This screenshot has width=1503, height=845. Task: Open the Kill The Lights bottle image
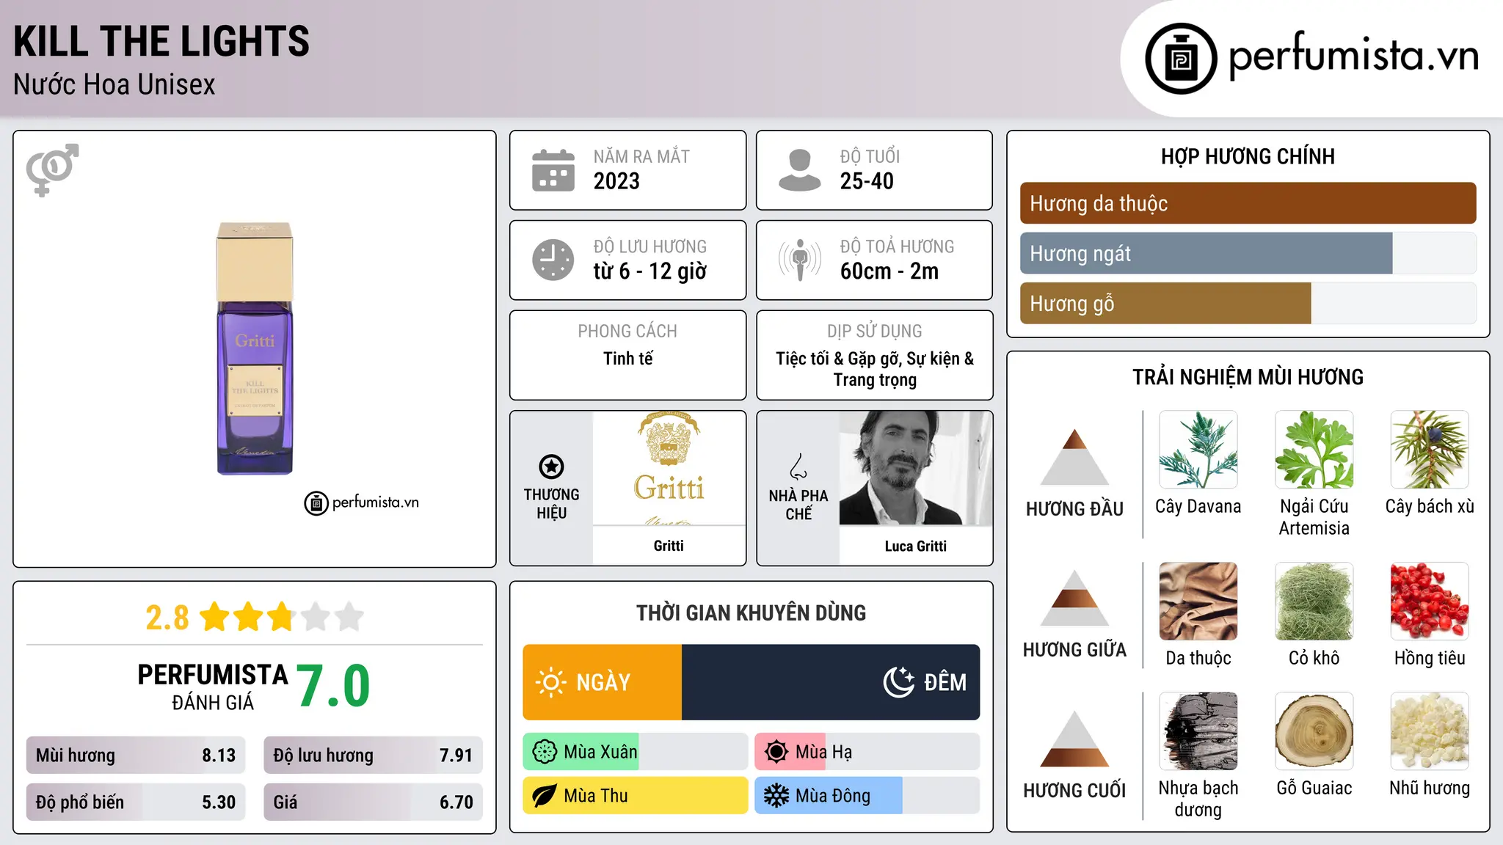[x=255, y=348]
